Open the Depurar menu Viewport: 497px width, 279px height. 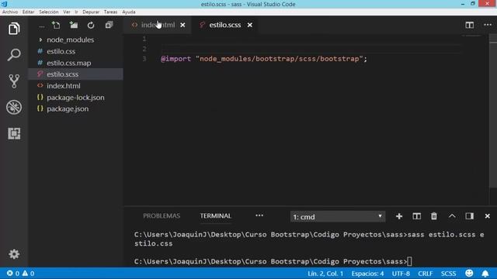point(91,12)
